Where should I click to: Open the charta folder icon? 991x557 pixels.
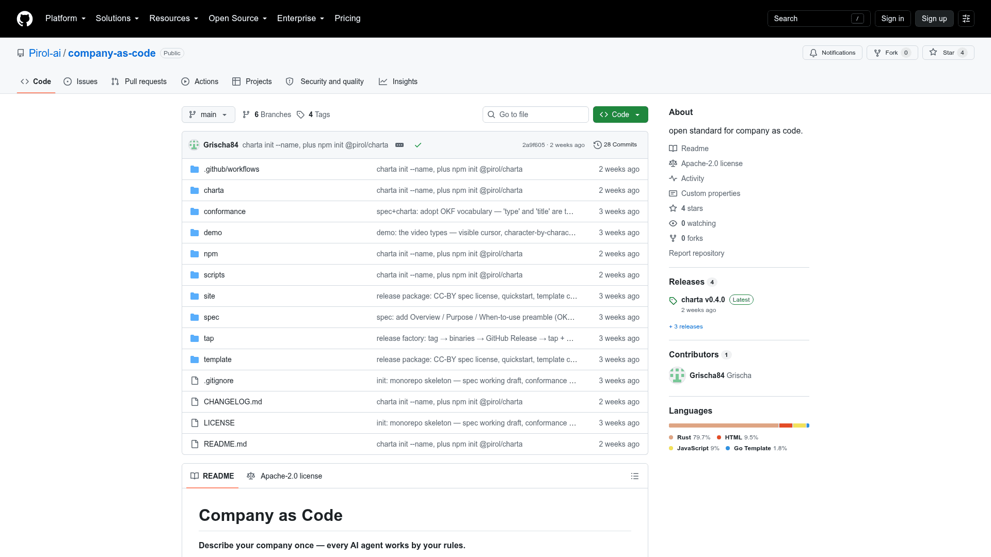point(195,190)
